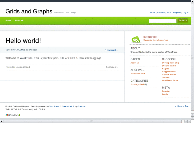Screen dimensions: 194x145
Task: Open the About Me tab in navbar
Action: point(19,20)
